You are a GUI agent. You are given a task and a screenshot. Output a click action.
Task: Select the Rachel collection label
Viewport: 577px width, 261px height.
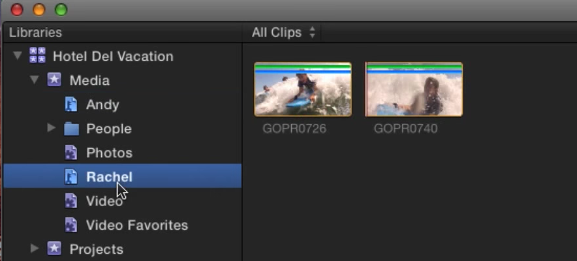(109, 177)
